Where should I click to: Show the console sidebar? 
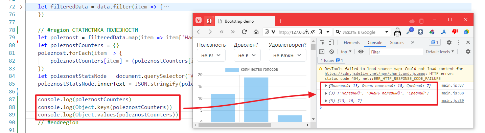click(x=322, y=51)
